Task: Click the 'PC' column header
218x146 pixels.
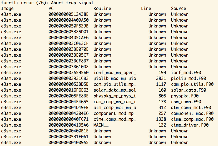Action: (x=51, y=9)
